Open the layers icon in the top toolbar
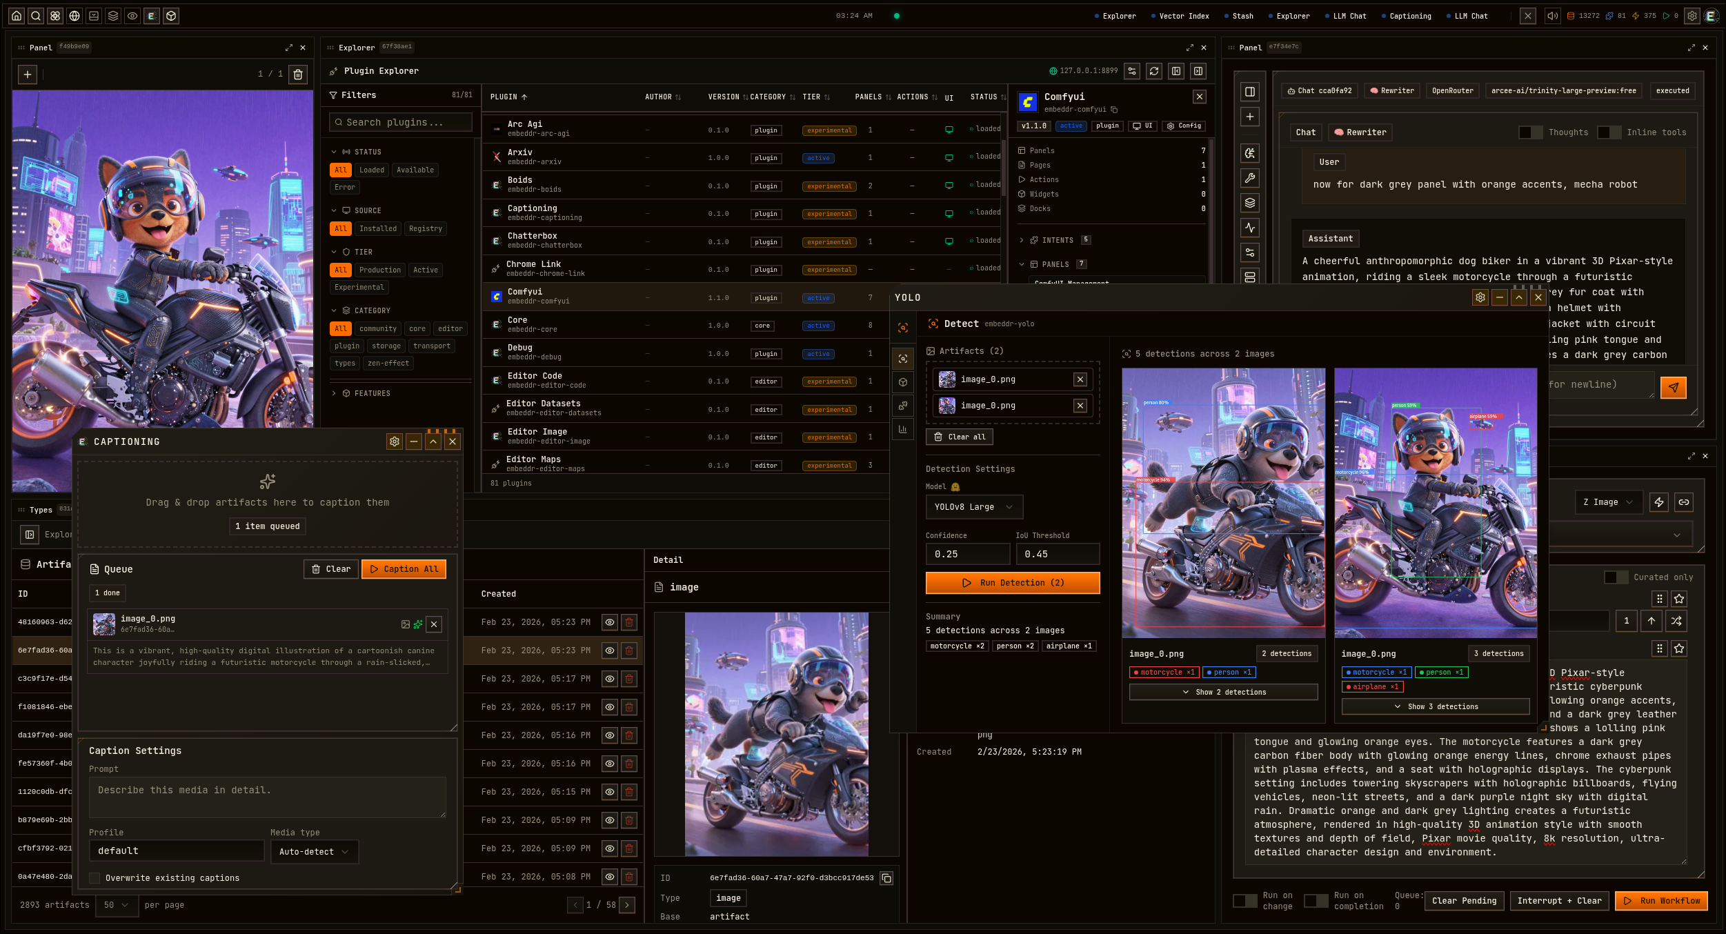The width and height of the screenshot is (1726, 934). tap(112, 15)
